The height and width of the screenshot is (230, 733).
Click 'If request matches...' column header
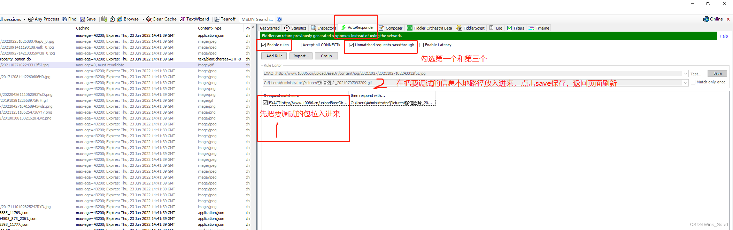click(281, 95)
